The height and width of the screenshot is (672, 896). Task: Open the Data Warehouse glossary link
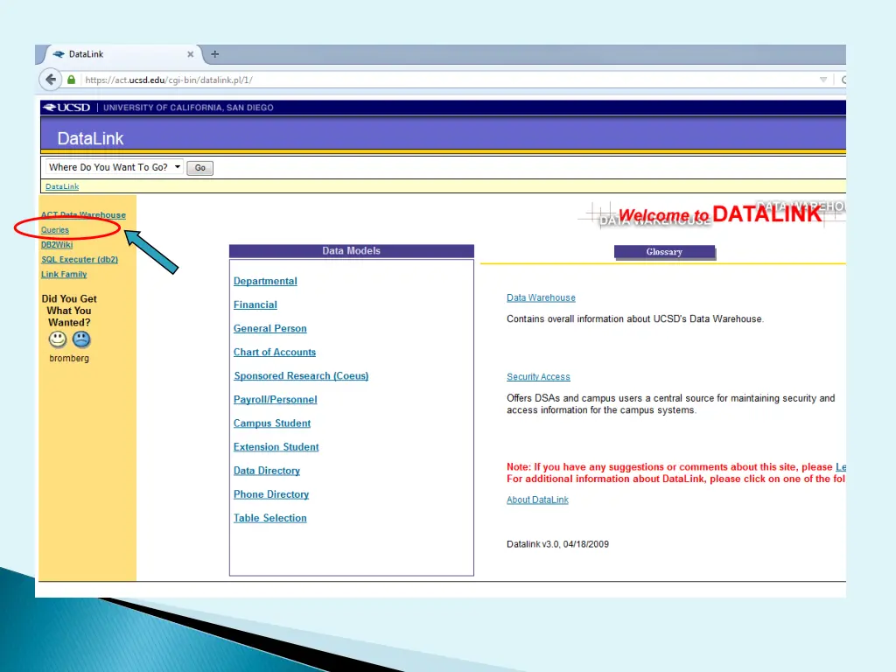click(x=541, y=297)
